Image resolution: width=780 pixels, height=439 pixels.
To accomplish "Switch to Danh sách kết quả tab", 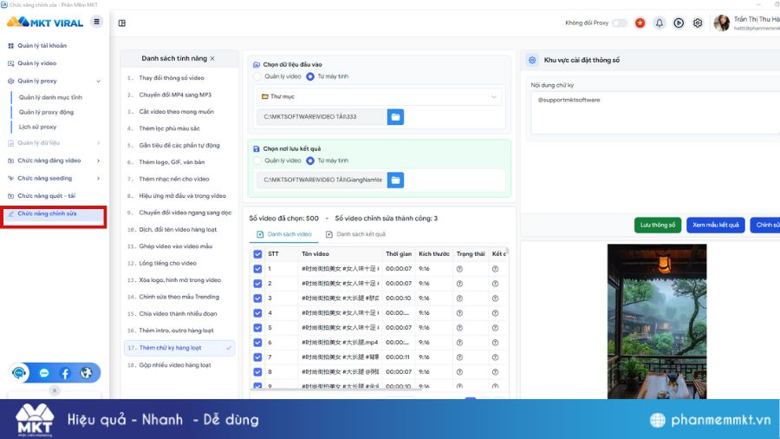I will point(355,234).
